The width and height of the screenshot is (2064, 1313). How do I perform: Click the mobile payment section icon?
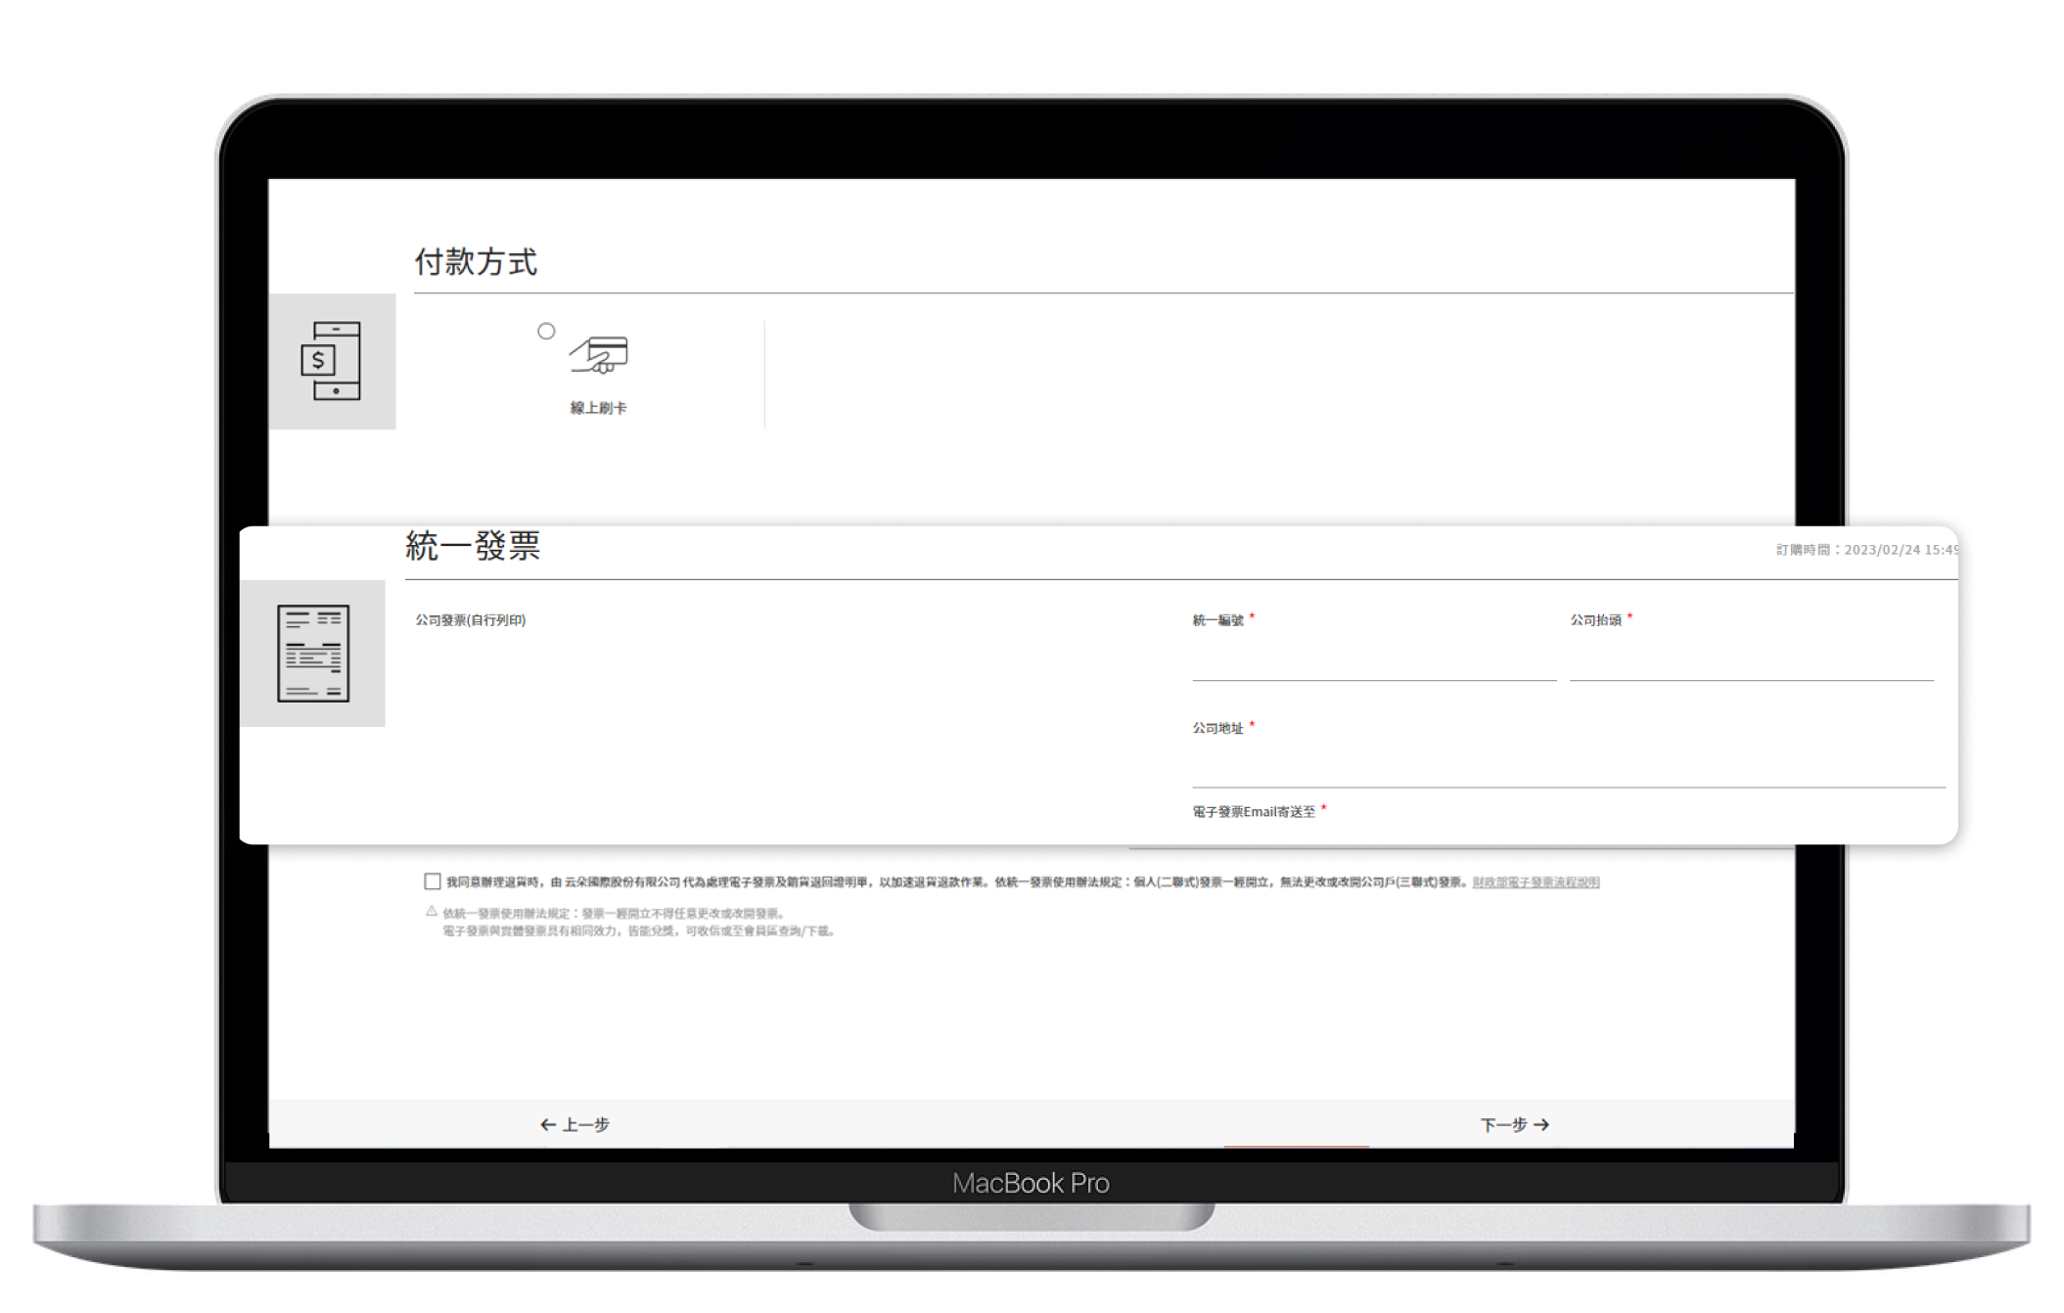pyautogui.click(x=332, y=361)
